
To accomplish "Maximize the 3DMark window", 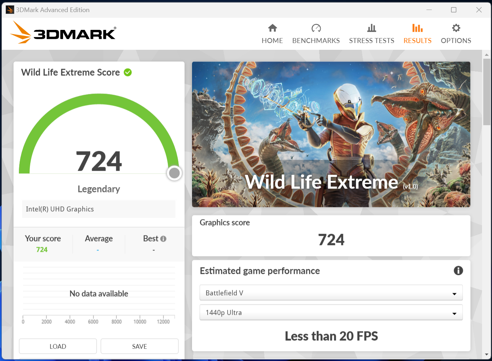I will (454, 10).
